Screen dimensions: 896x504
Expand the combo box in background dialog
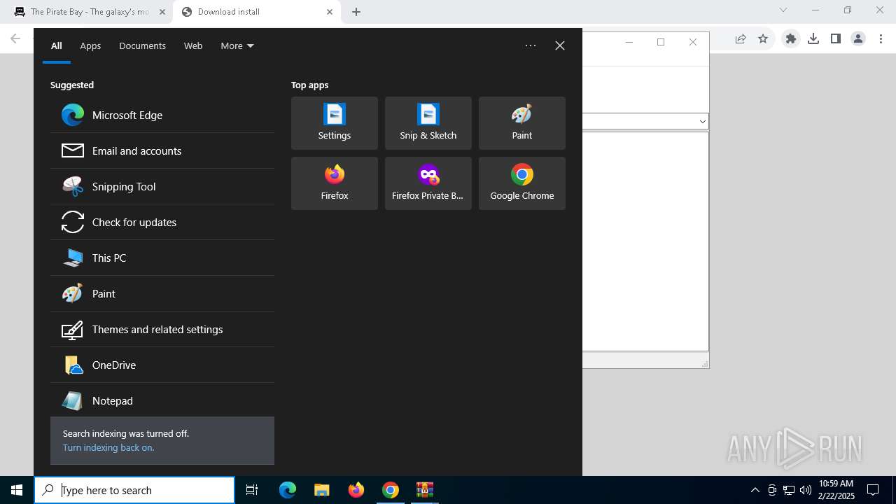point(702,121)
